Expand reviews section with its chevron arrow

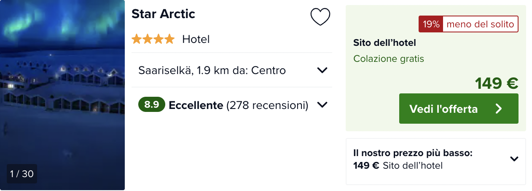coord(322,105)
